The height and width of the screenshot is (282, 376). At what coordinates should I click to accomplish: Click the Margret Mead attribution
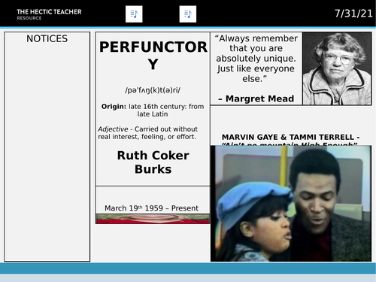pos(256,99)
